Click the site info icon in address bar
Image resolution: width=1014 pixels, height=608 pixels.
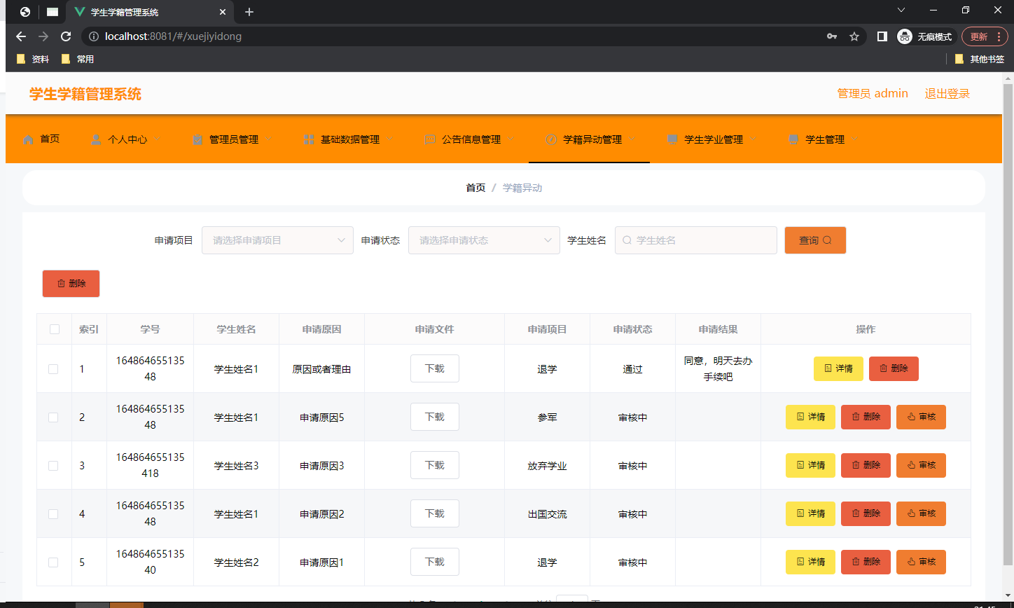pos(94,36)
